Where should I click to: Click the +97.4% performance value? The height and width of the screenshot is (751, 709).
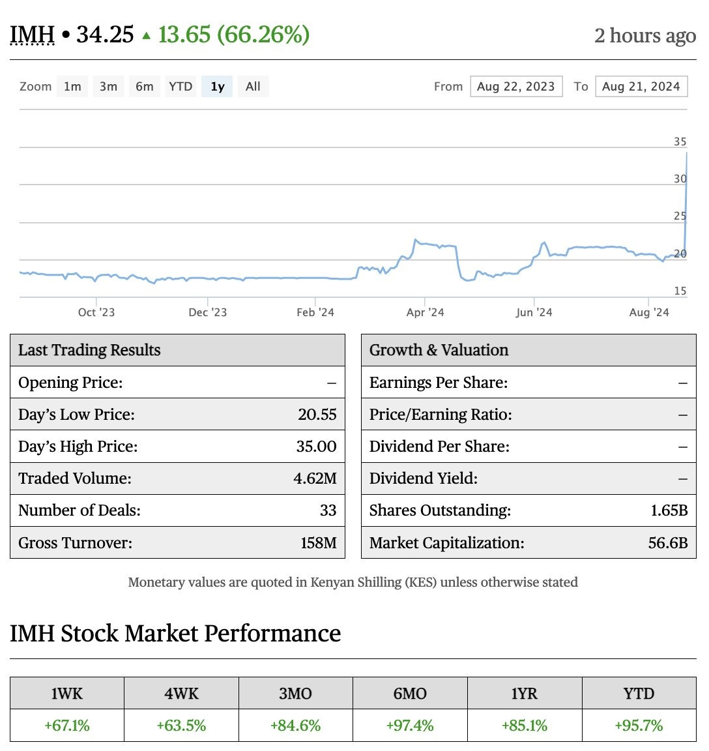[x=410, y=726]
